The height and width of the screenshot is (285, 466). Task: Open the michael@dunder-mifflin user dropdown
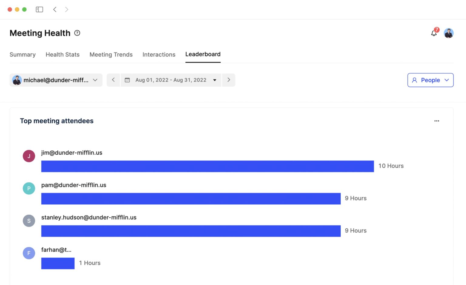(x=56, y=80)
